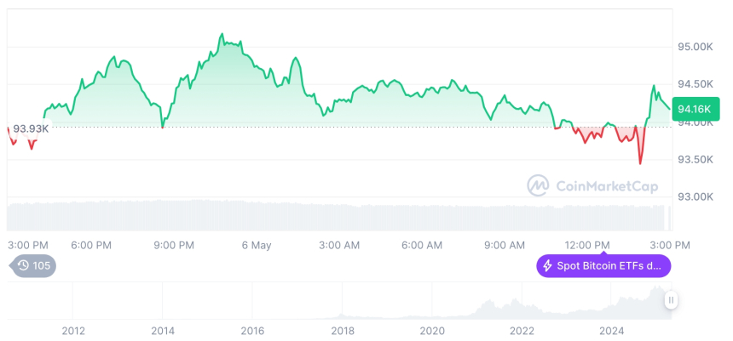733x341 pixels.
Task: Open the Spot Bitcoin ETFs news tag
Action: [x=603, y=266]
